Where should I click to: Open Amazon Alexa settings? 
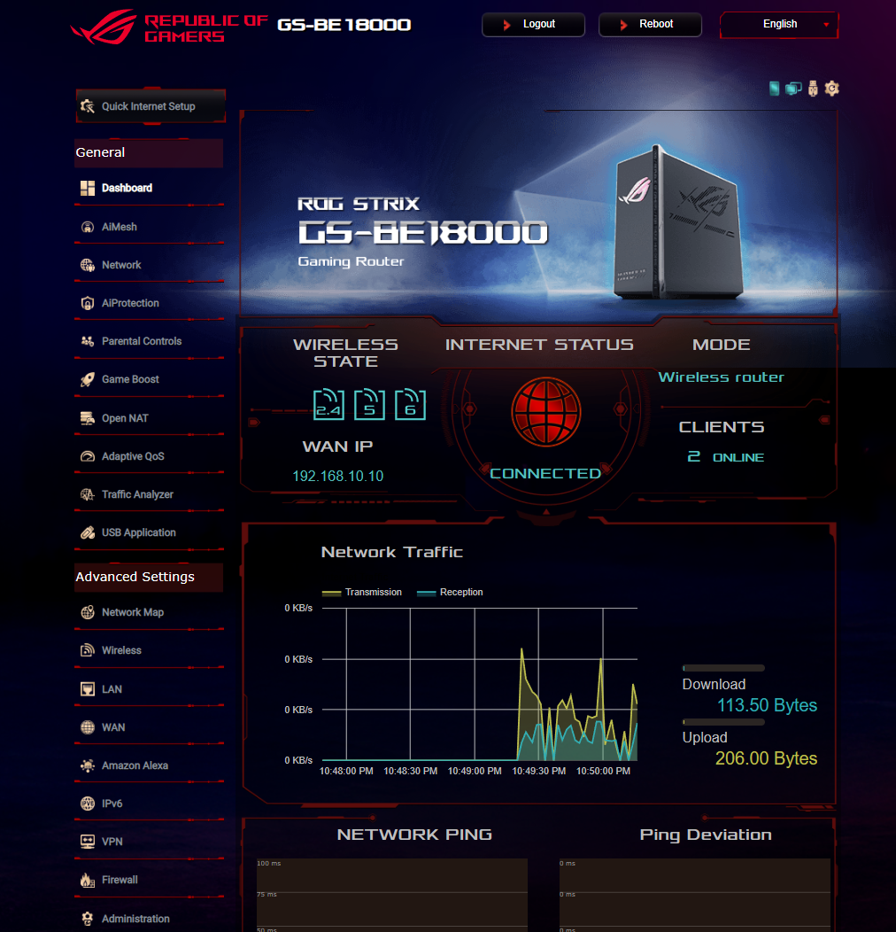pos(135,765)
